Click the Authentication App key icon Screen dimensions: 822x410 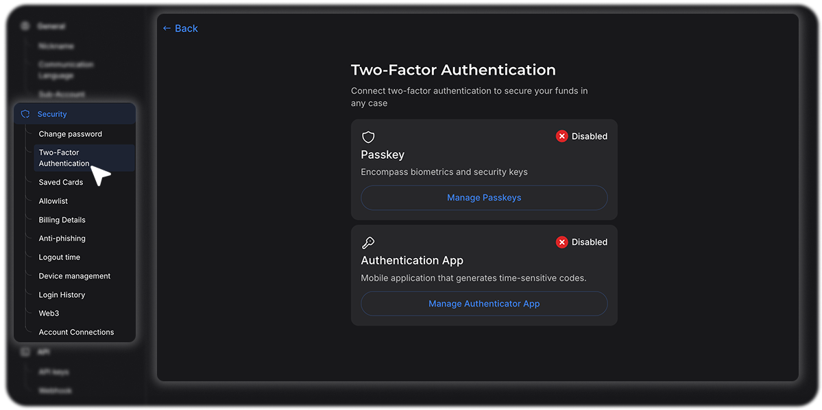click(x=368, y=243)
